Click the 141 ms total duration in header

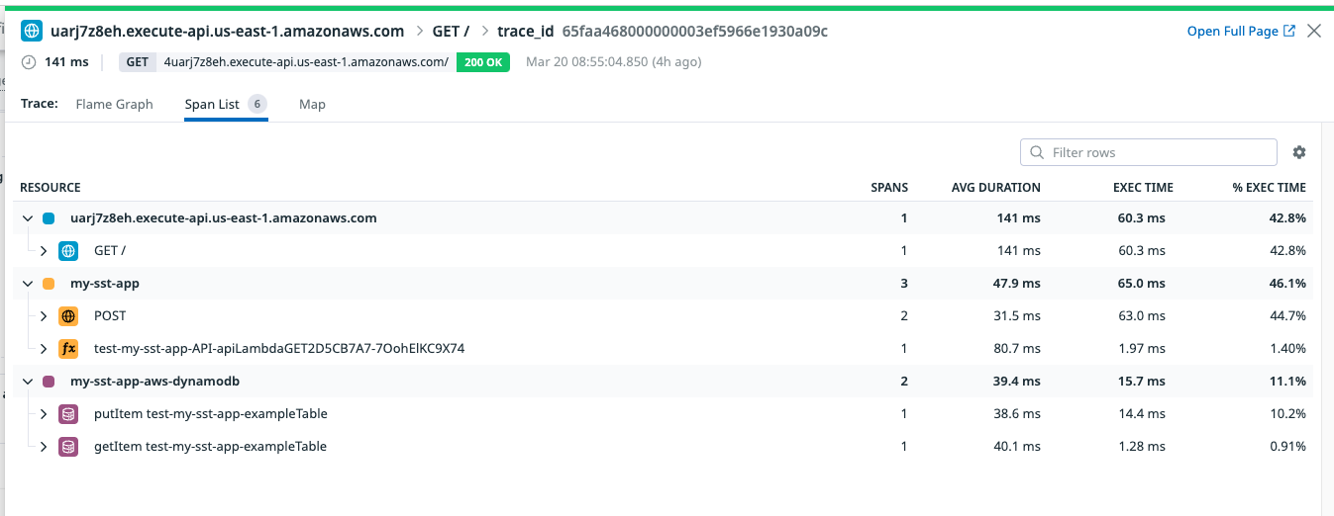pyautogui.click(x=66, y=61)
